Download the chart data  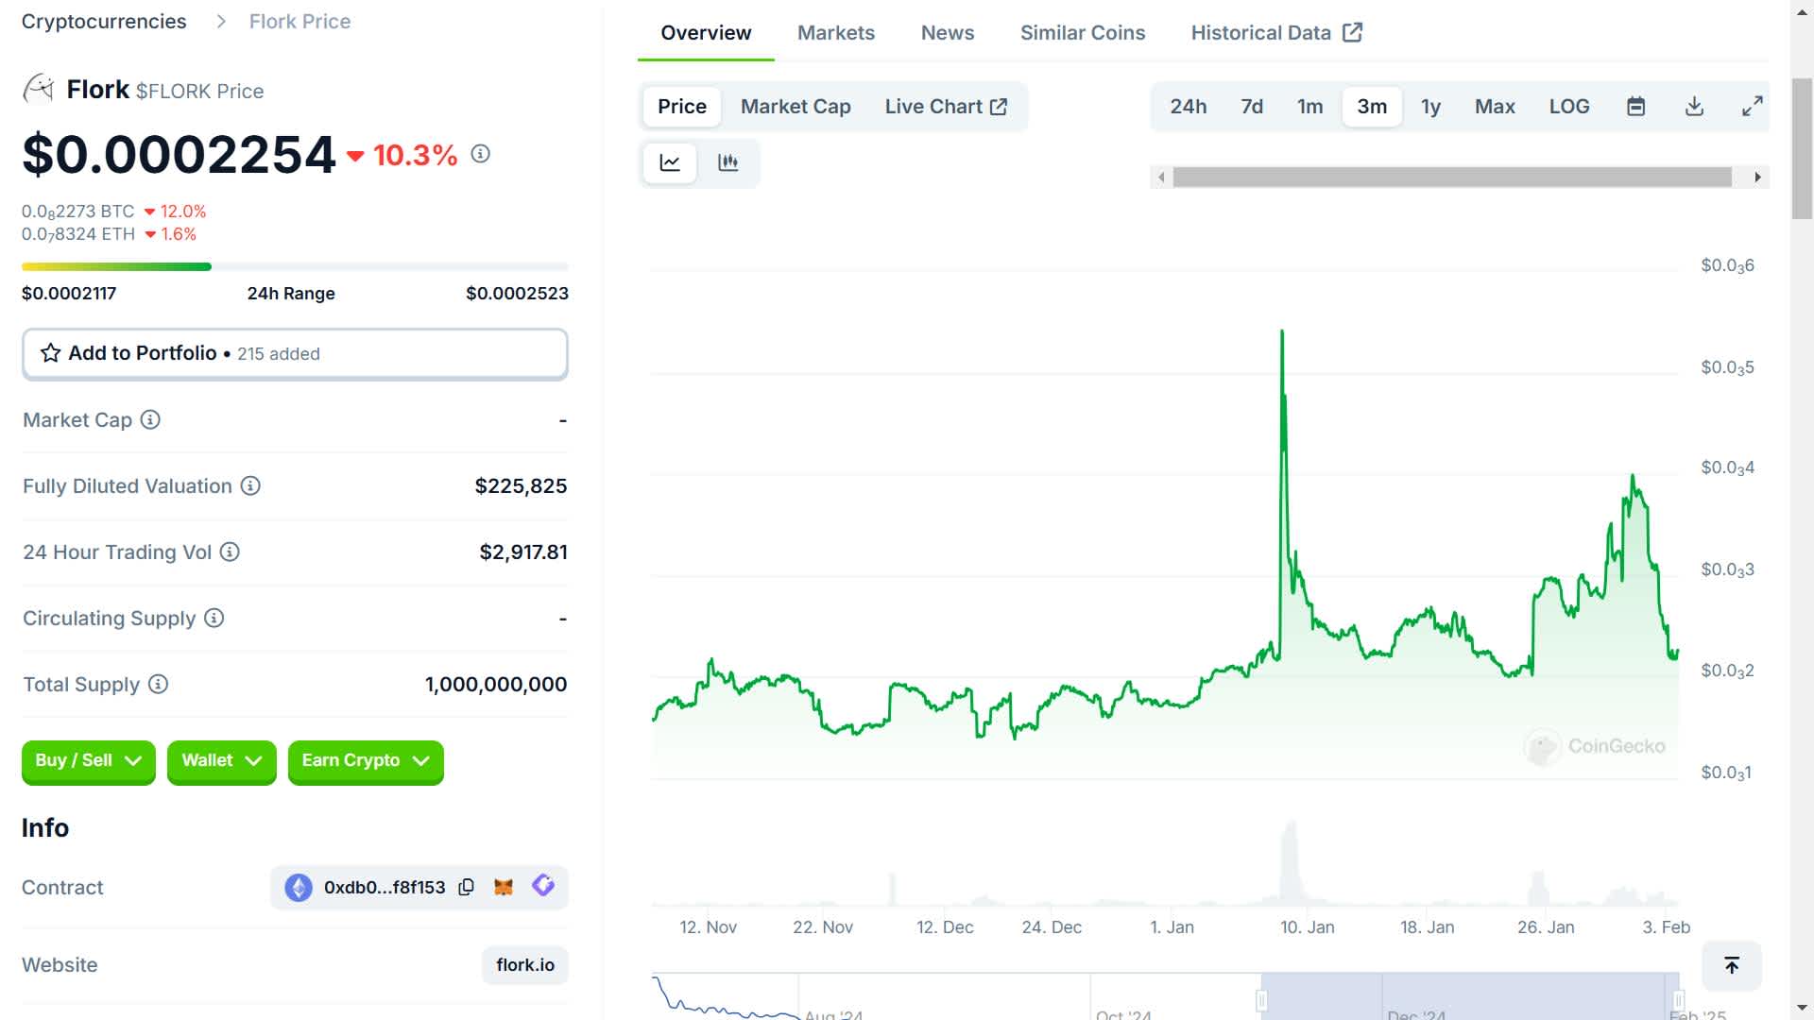point(1695,107)
